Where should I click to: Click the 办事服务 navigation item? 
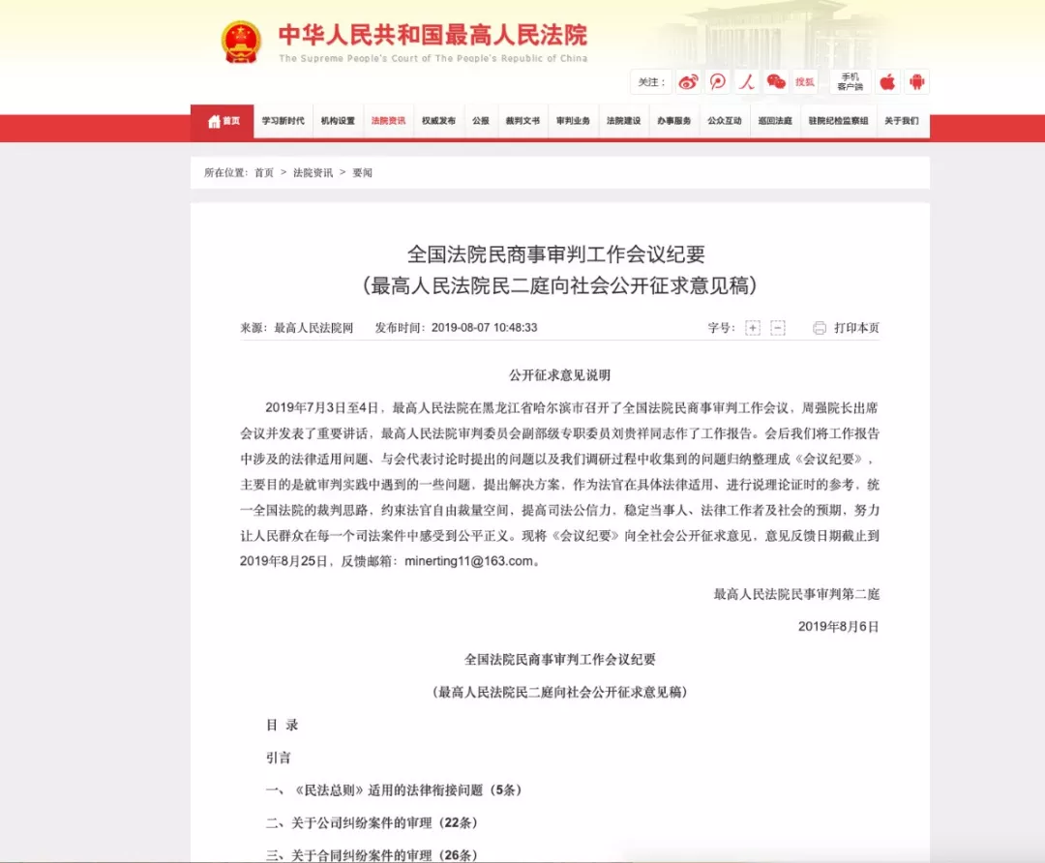pyautogui.click(x=674, y=121)
